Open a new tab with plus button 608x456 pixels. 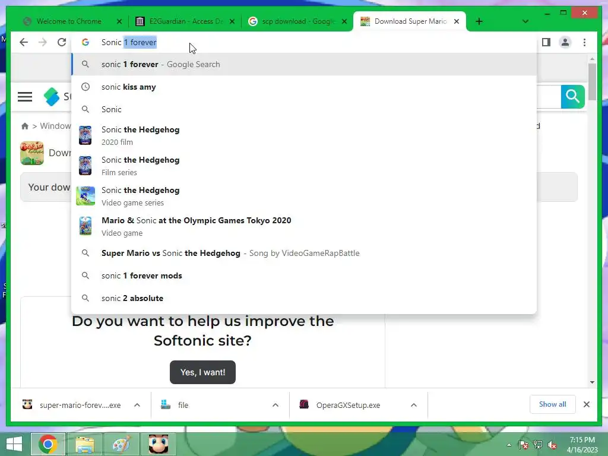point(479,22)
